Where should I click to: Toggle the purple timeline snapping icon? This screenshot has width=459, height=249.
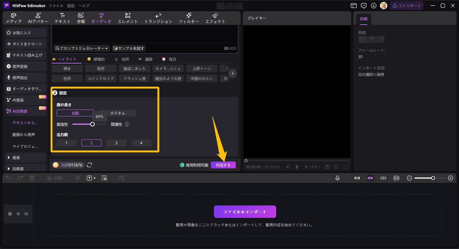370,178
